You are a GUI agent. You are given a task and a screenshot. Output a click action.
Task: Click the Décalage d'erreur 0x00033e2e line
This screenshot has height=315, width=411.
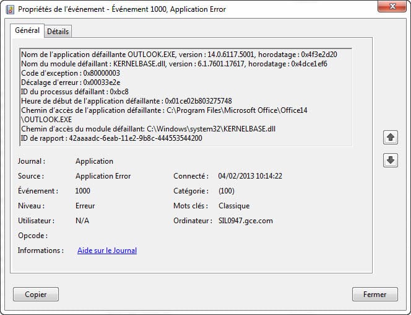(x=71, y=82)
